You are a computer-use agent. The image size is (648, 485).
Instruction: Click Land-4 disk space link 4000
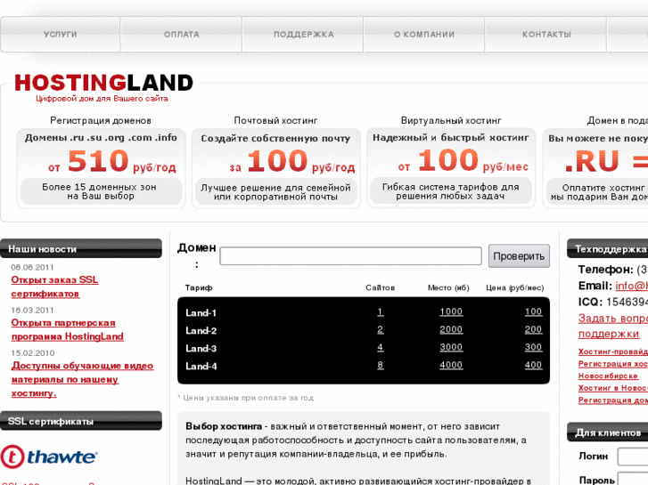click(451, 365)
